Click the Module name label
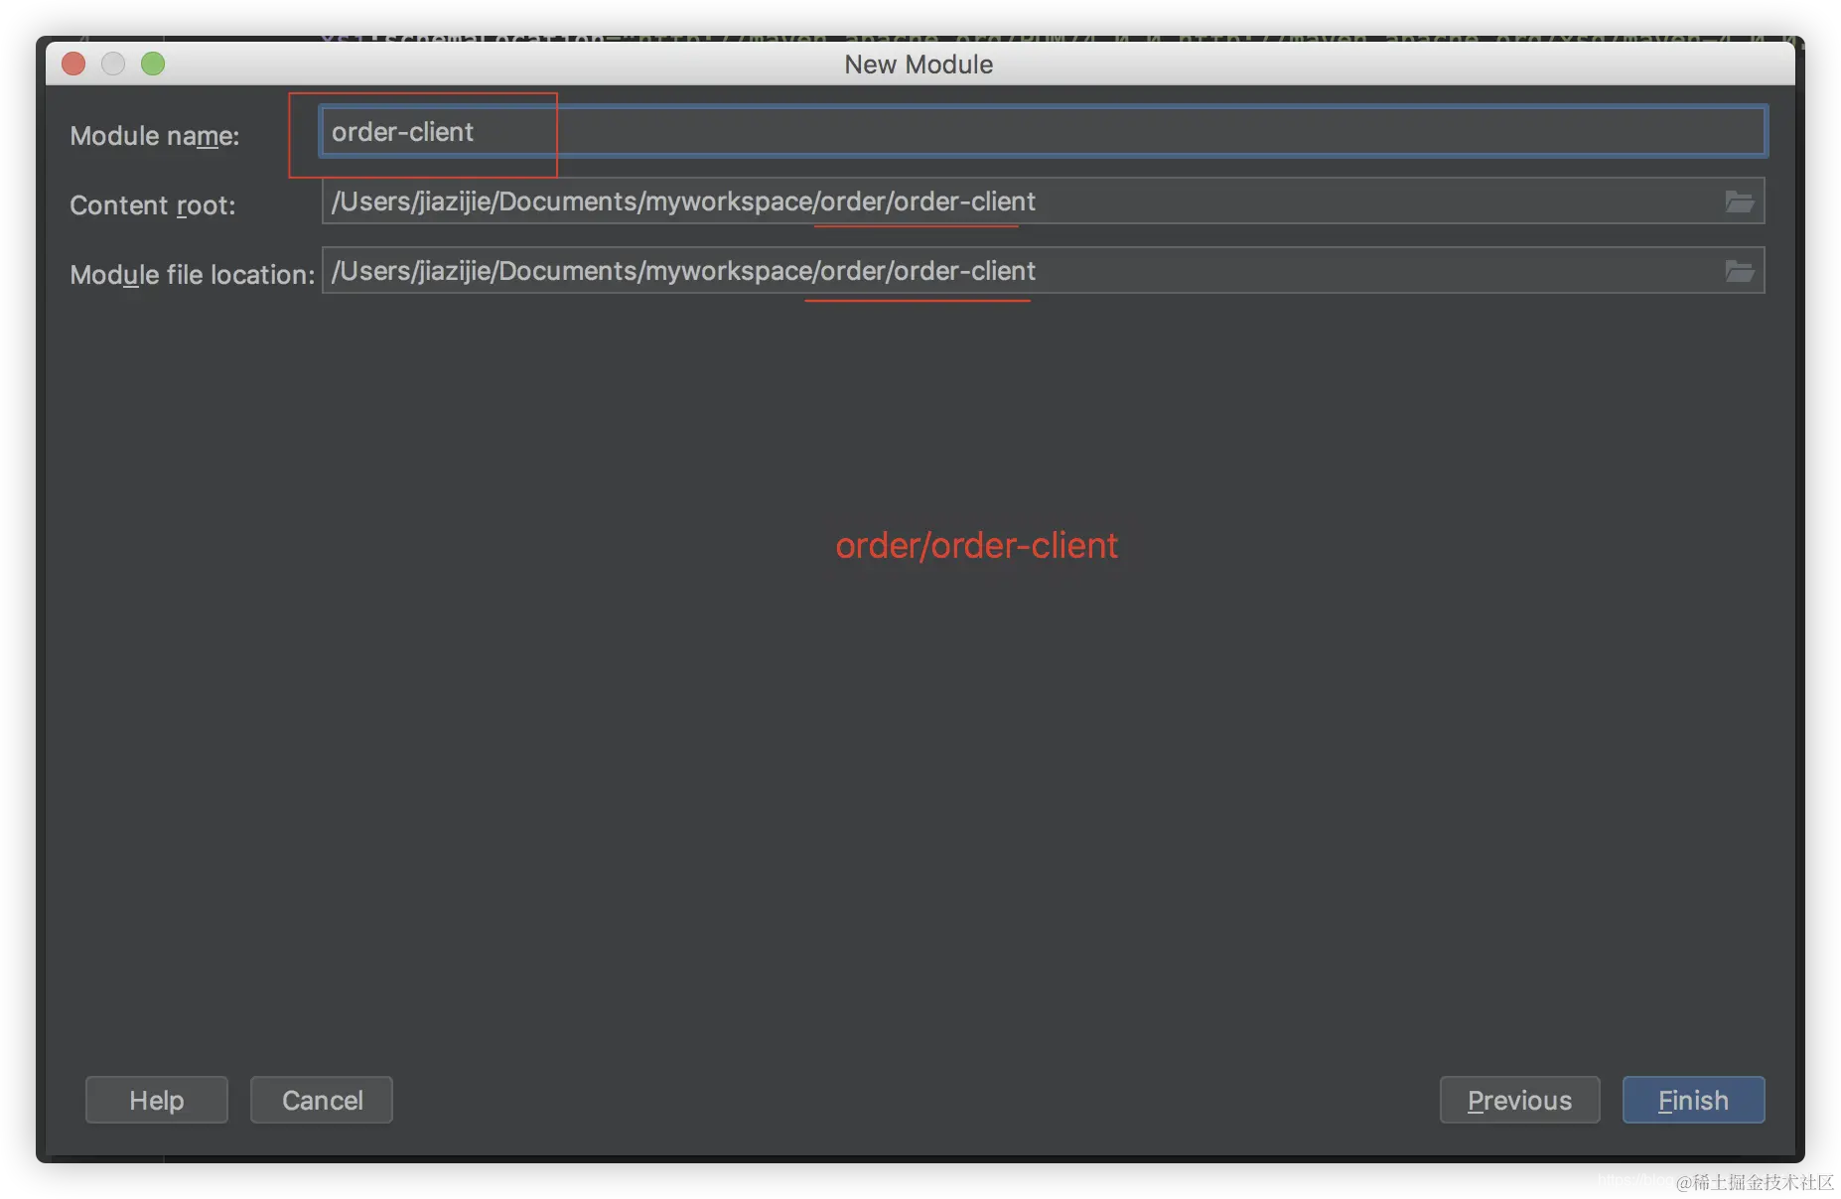The height and width of the screenshot is (1199, 1841). tap(155, 136)
